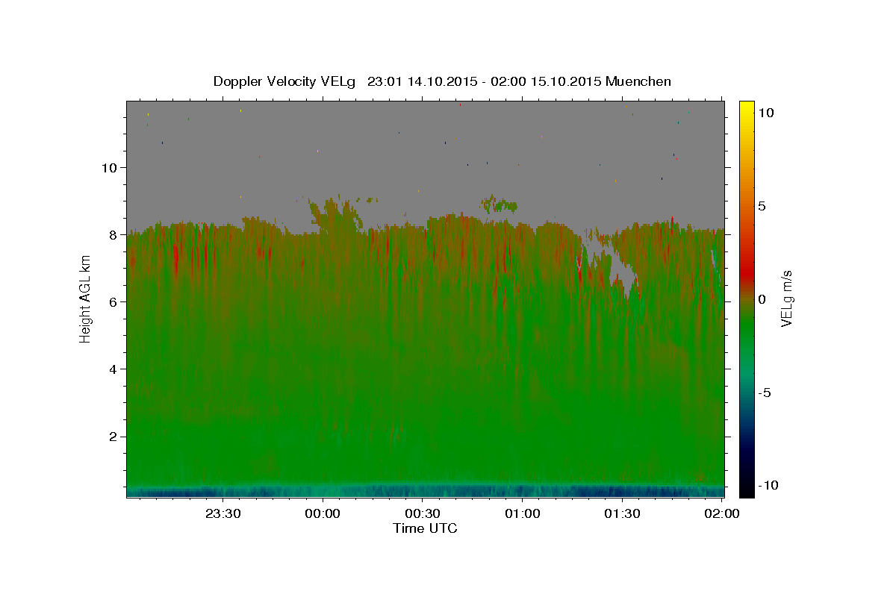Click the colorbar value -5 label
This screenshot has height=597, width=896.
(x=765, y=392)
